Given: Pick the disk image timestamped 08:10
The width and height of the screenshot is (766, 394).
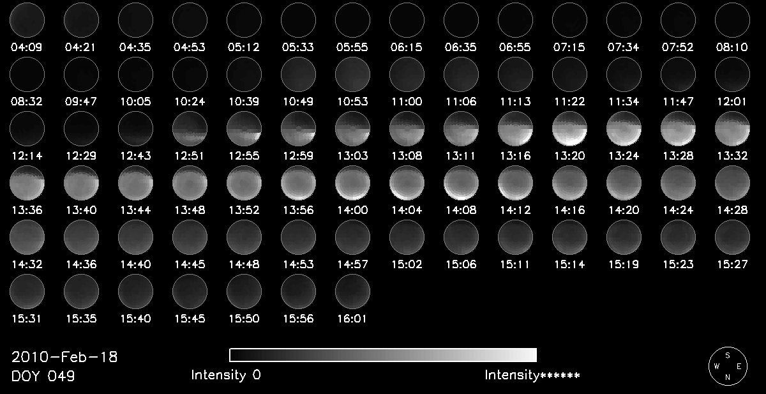Looking at the screenshot, I should coord(732,19).
